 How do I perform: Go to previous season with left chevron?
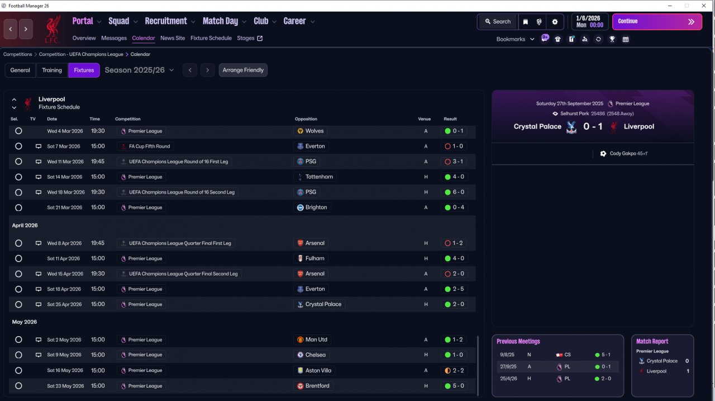click(190, 70)
